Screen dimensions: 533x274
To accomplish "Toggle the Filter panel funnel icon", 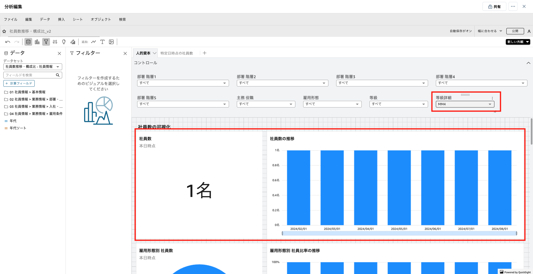I will click(46, 42).
